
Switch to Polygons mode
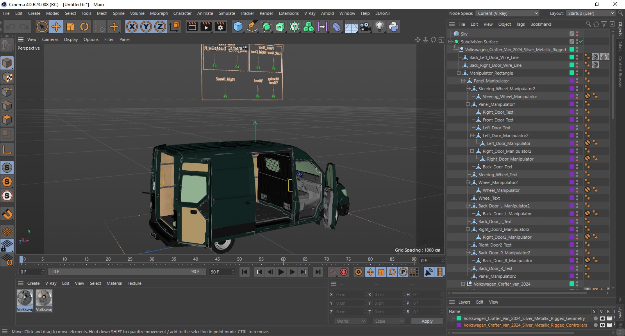(7, 120)
